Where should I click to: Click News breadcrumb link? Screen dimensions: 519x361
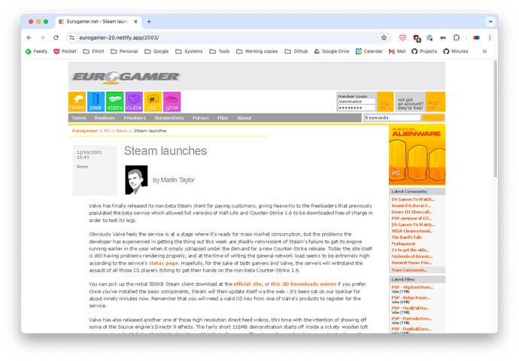tap(122, 131)
